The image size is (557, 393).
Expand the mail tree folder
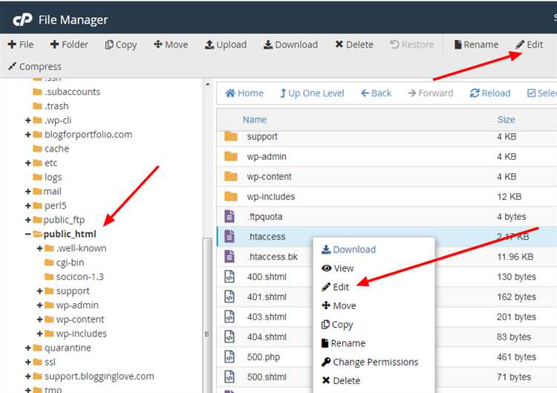[28, 192]
